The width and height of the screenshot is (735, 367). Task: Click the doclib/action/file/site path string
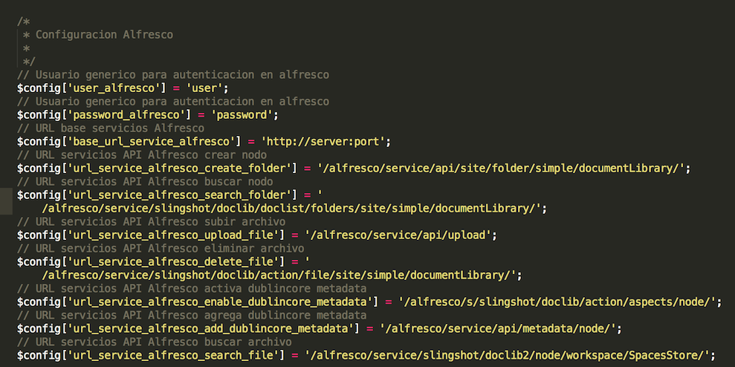tap(279, 275)
